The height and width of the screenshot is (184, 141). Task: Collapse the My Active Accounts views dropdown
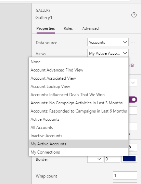(x=108, y=53)
